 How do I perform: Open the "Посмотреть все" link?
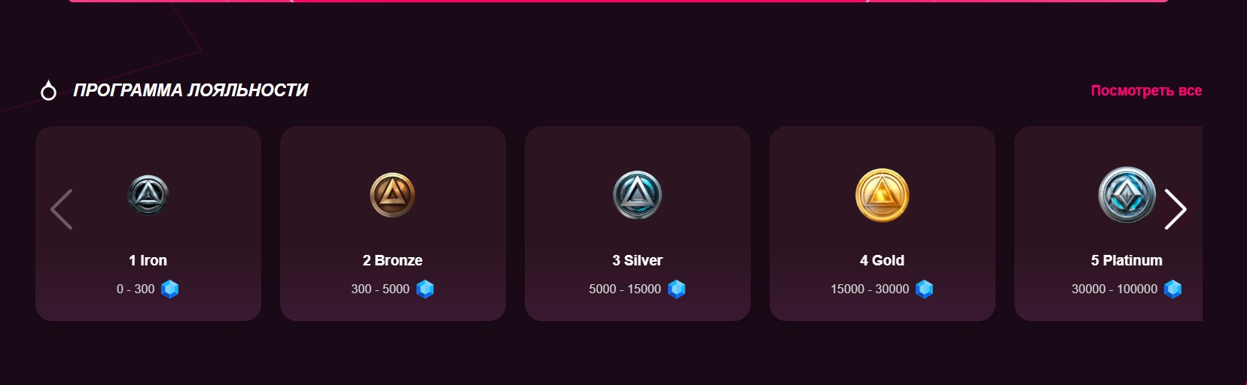pyautogui.click(x=1146, y=91)
